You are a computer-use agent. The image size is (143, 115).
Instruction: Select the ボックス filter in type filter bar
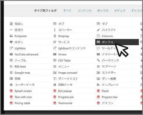tap(103, 10)
